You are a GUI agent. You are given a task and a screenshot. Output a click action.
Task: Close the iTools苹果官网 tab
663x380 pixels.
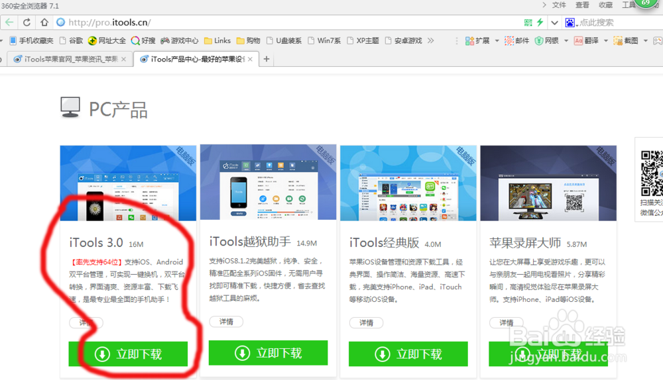(x=123, y=59)
